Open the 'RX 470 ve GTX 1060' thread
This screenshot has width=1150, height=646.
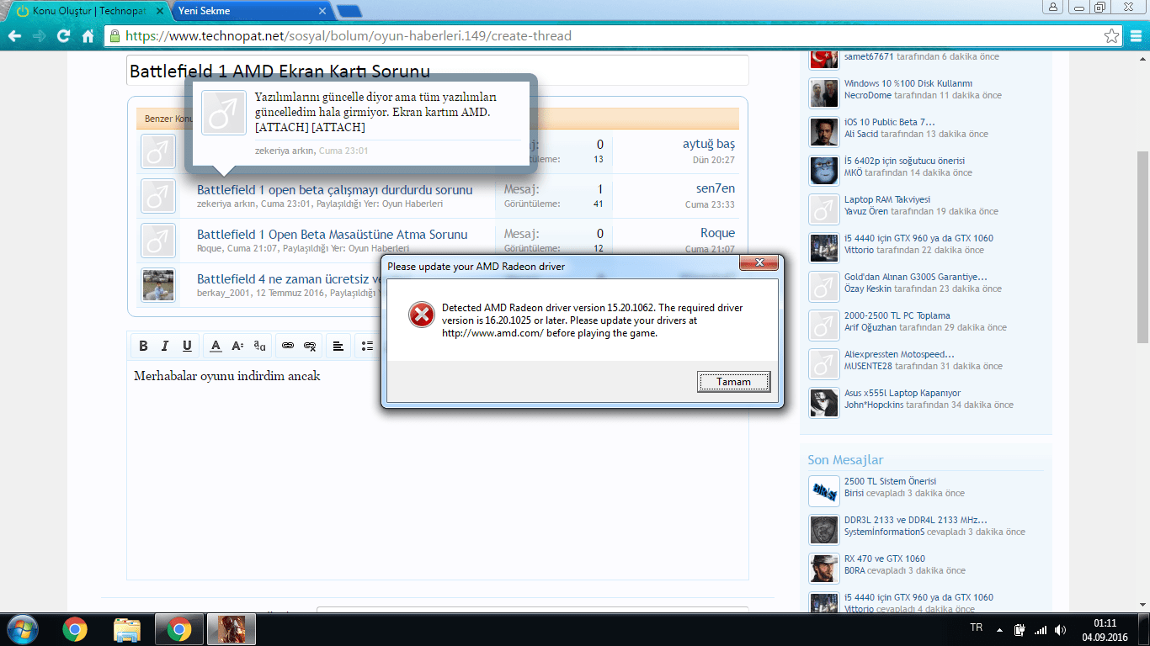click(x=885, y=559)
